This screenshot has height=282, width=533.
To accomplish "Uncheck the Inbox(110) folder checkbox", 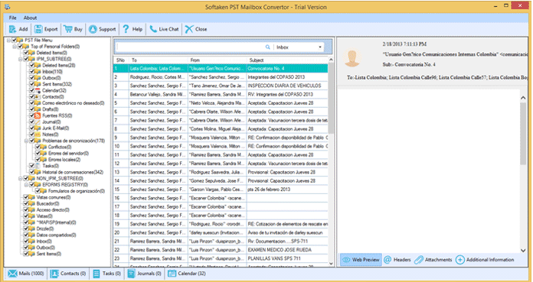I will pos(32,72).
